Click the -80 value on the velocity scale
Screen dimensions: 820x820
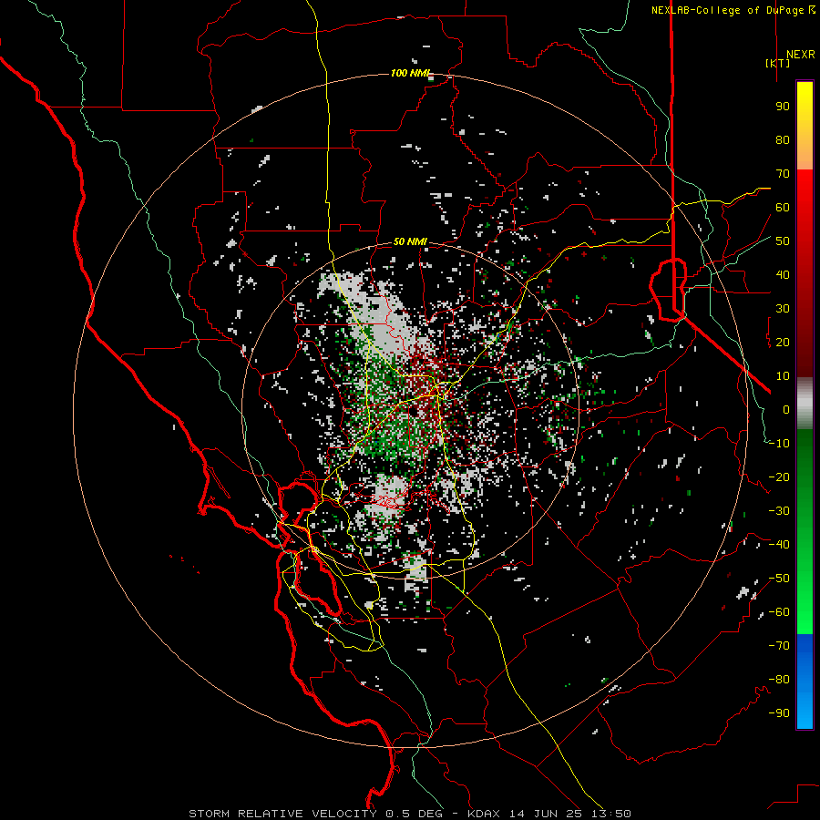(779, 680)
